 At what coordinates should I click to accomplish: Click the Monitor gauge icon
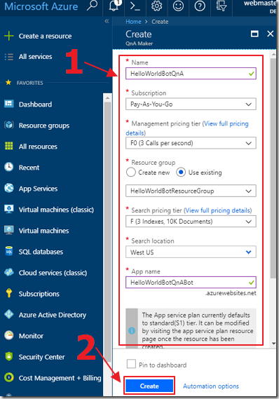pyautogui.click(x=9, y=335)
